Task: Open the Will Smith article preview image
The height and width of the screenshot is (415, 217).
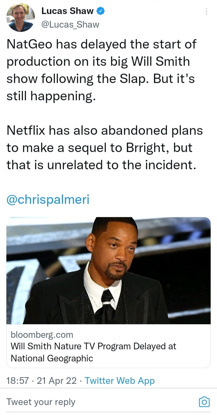Action: (x=108, y=271)
